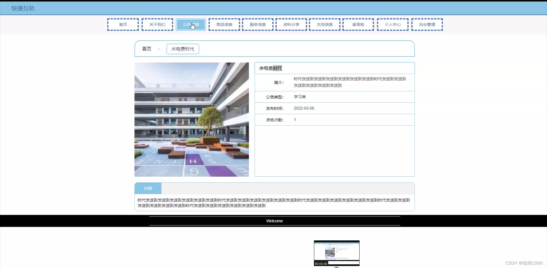
Task: Open the 留言板 message board
Action: coord(358,24)
